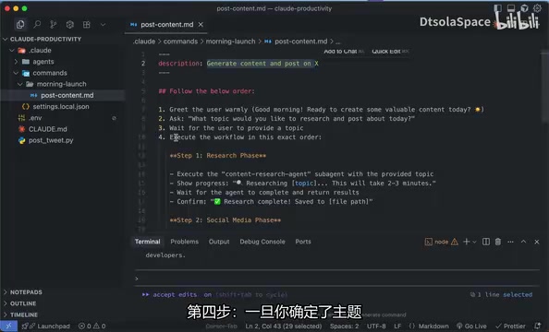Image resolution: width=549 pixels, height=332 pixels.
Task: Open the Search view icon
Action: point(37,25)
